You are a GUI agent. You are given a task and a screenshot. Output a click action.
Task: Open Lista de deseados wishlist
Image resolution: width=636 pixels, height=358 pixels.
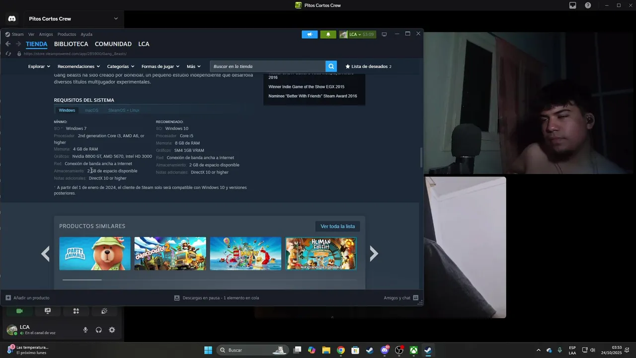pyautogui.click(x=368, y=66)
